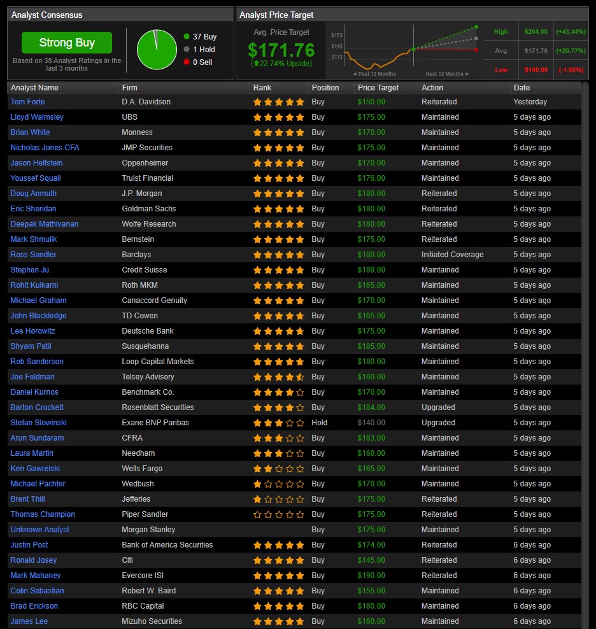This screenshot has height=629, width=596.
Task: Click Michael Pachter's one-star rank
Action: tap(278, 484)
